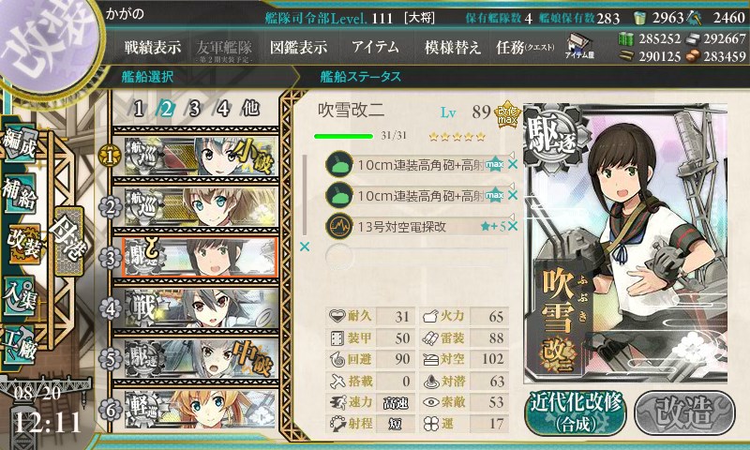Switch to the 他 fleet tab
The width and height of the screenshot is (750, 450).
pos(250,109)
